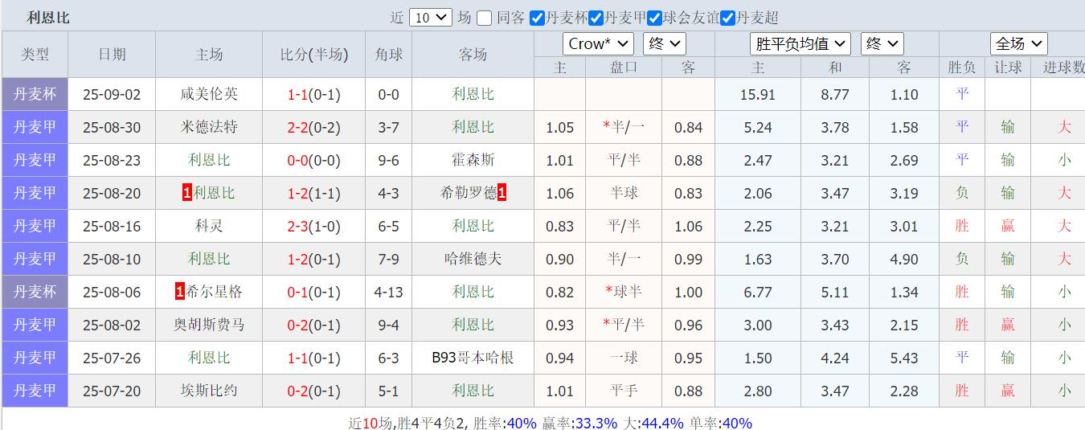Open the match count dropdown showing 10

tap(431, 18)
